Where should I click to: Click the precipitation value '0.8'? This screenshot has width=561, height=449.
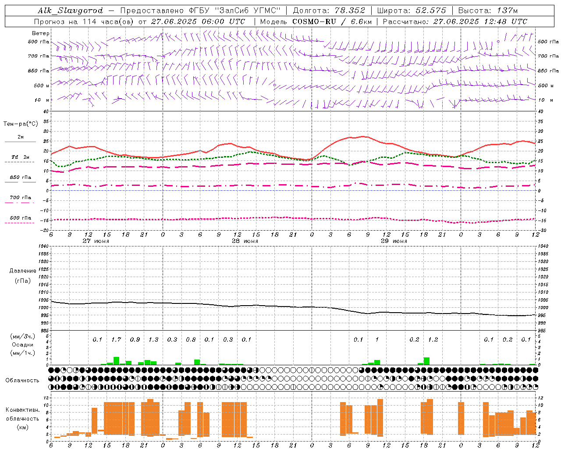point(191,339)
